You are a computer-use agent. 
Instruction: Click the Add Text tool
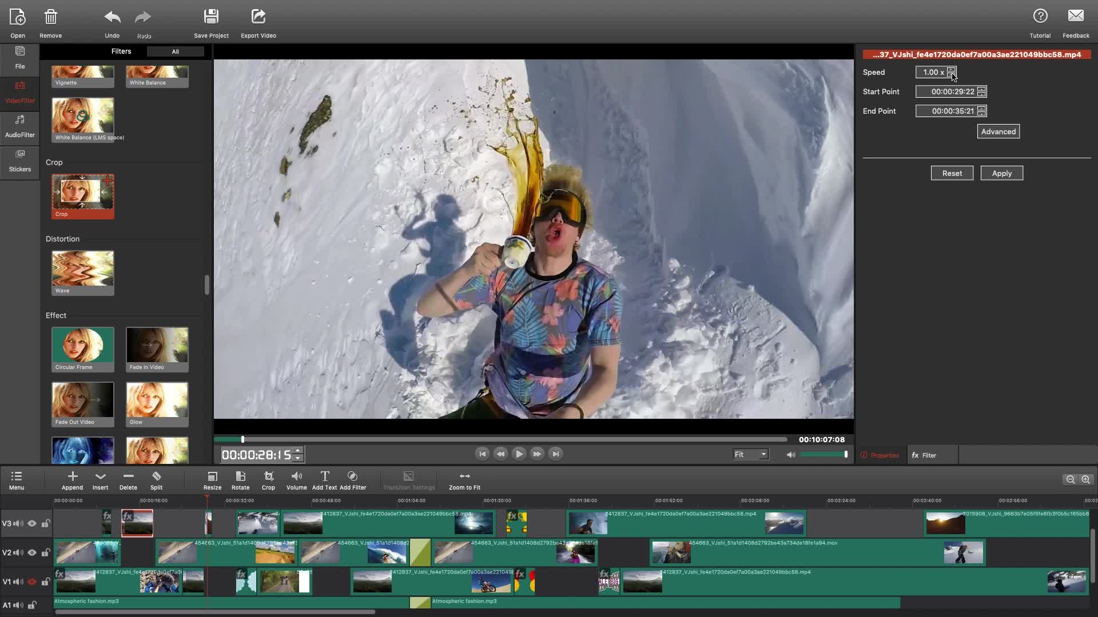coord(324,476)
